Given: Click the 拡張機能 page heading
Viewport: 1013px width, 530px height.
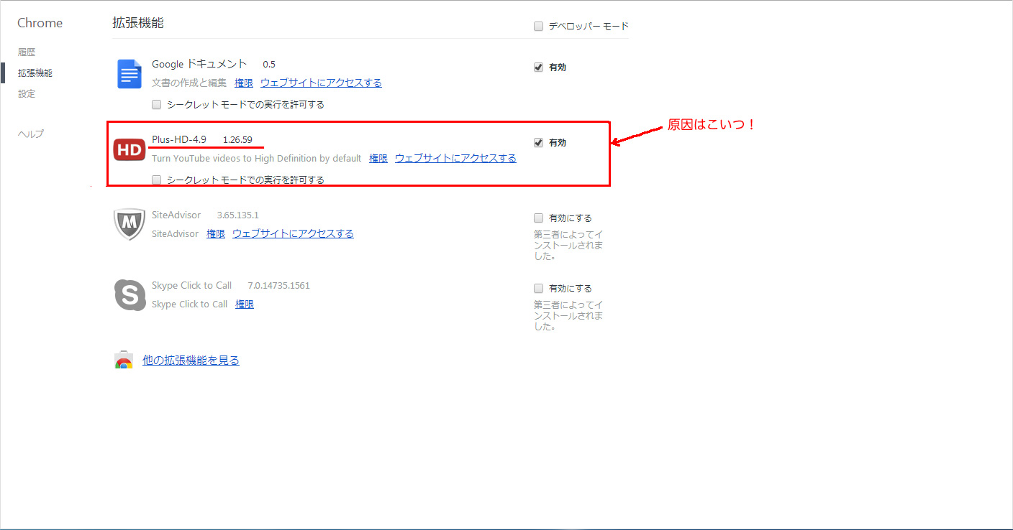Looking at the screenshot, I should point(138,23).
